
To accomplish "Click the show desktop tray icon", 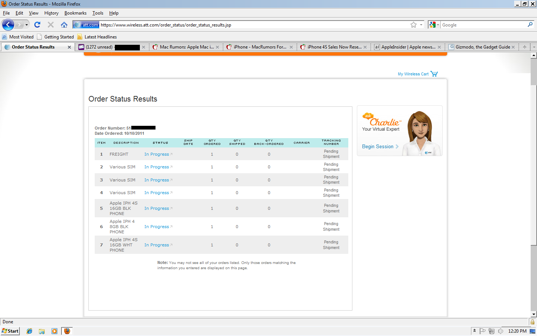I will point(533,331).
